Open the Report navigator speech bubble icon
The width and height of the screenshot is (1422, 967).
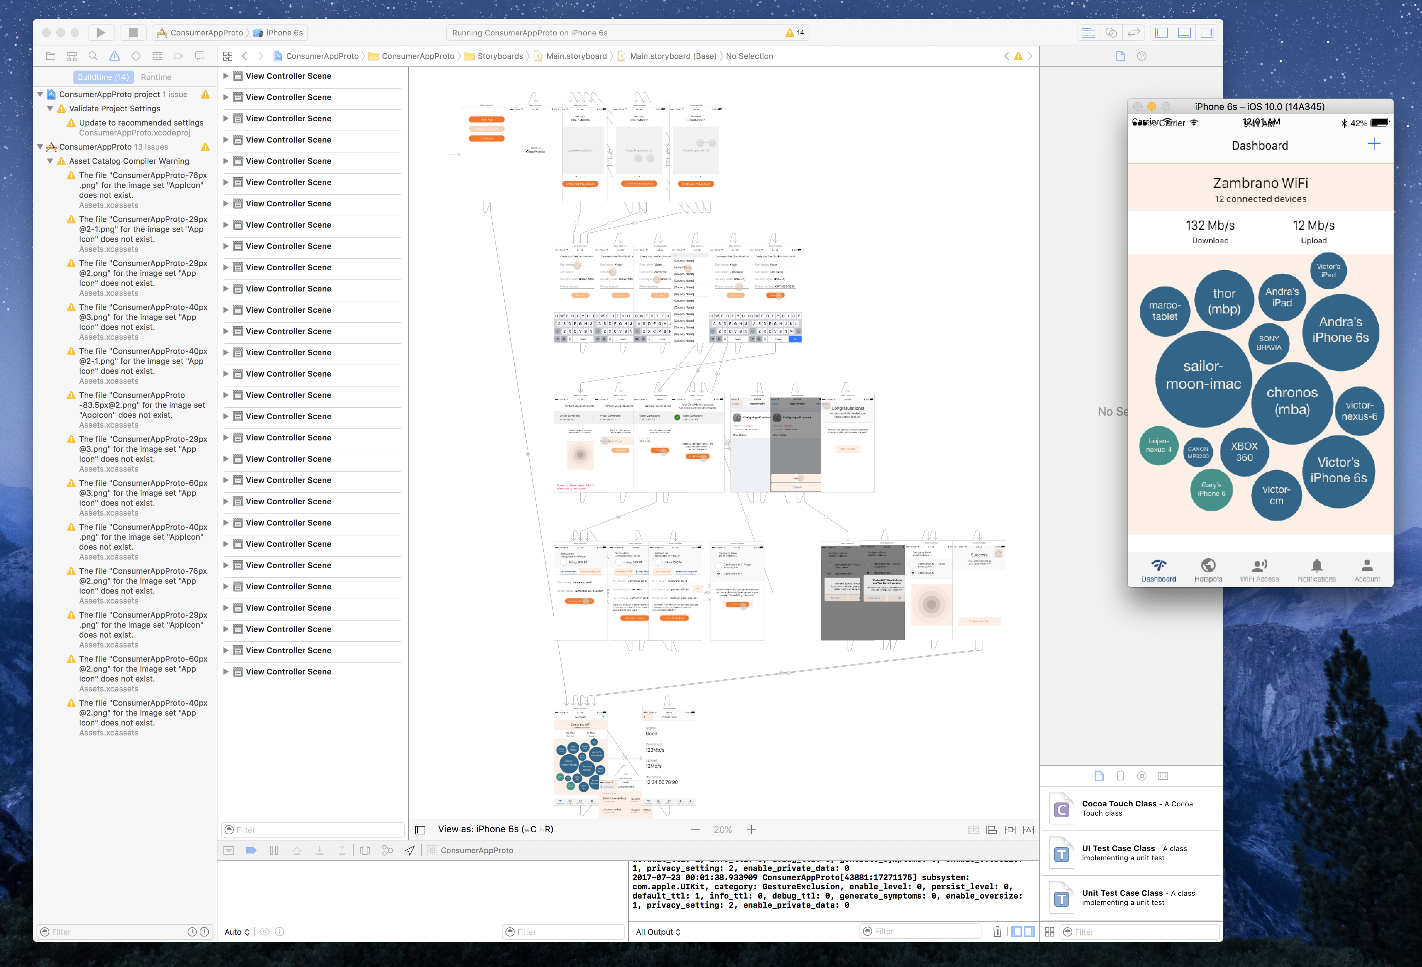point(199,56)
